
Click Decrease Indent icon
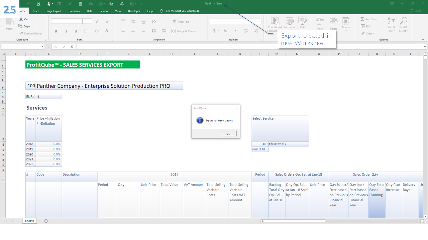coord(154,31)
